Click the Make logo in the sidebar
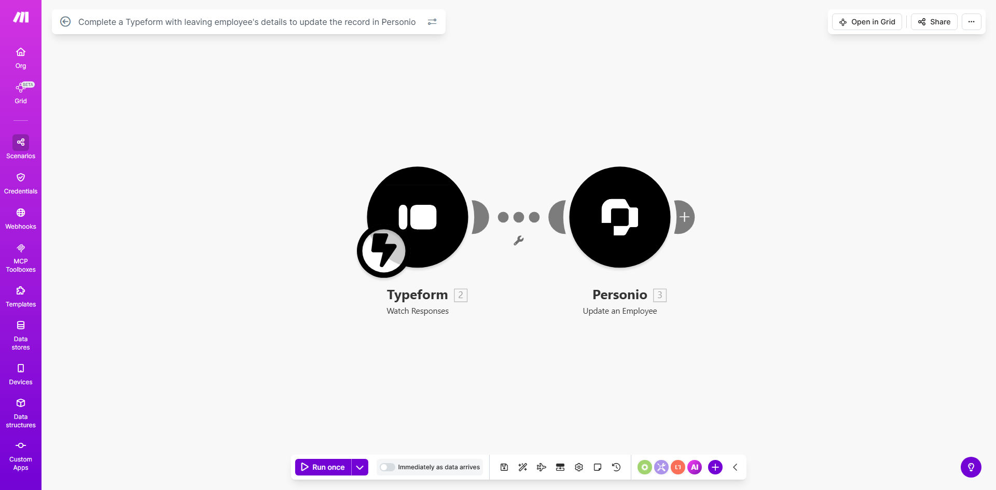 point(21,18)
